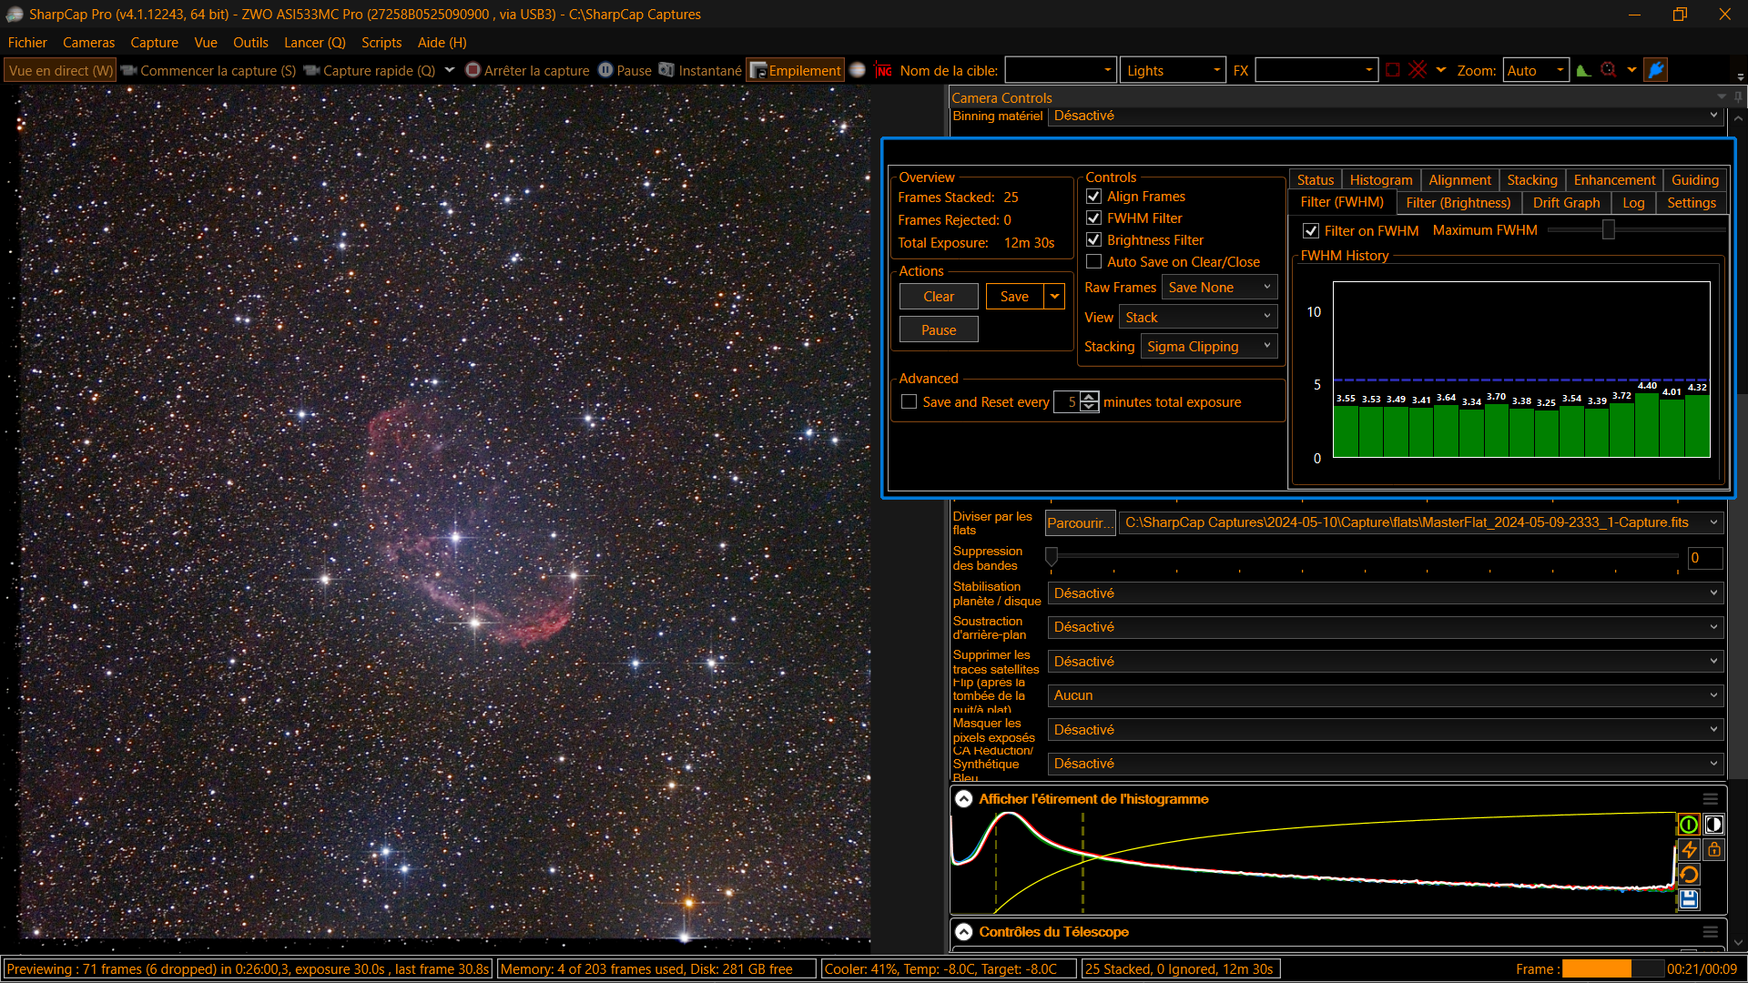Image resolution: width=1748 pixels, height=983 pixels.
Task: Open the Sigma Clipping stacking dropdown
Action: (1208, 347)
